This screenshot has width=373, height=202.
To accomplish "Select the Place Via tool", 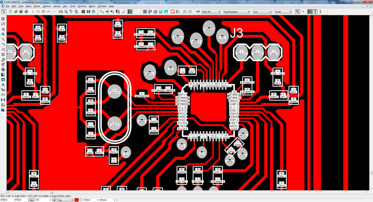I will coord(3,34).
